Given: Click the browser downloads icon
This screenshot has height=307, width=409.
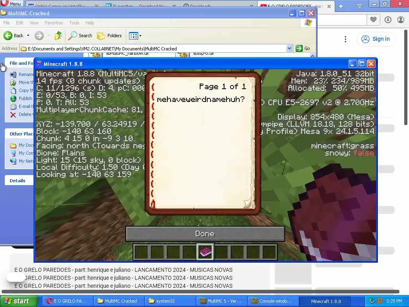Looking at the screenshot, I should tap(388, 20).
